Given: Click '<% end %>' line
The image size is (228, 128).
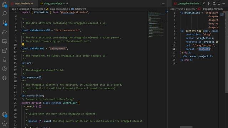Looking at the screenshot, I should tap(186, 60).
